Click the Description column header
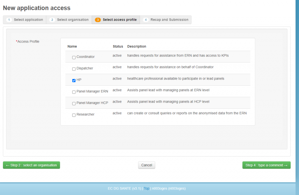 tap(137, 47)
